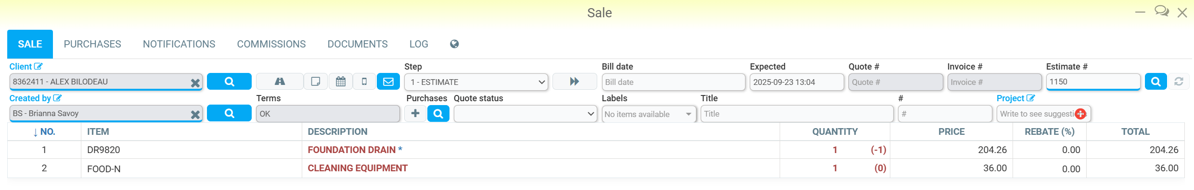Open the calendar icon button

click(341, 82)
